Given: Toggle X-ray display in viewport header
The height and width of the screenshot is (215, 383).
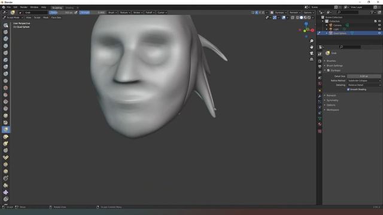Looking at the screenshot, I should [293, 17].
